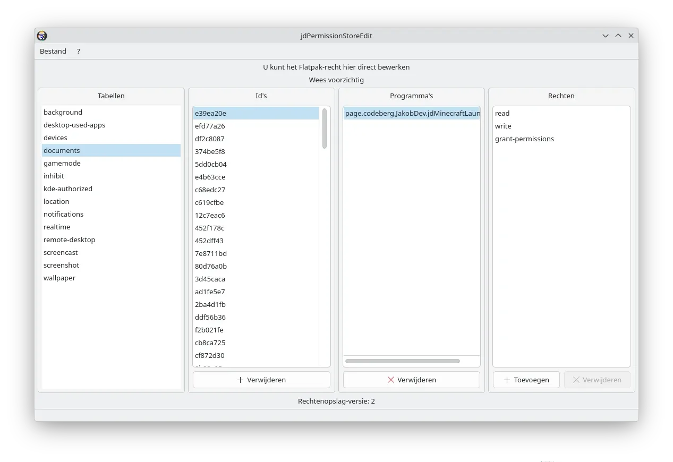Click the Toevoegen button under Rechten
This screenshot has width=673, height=462.
tap(526, 380)
